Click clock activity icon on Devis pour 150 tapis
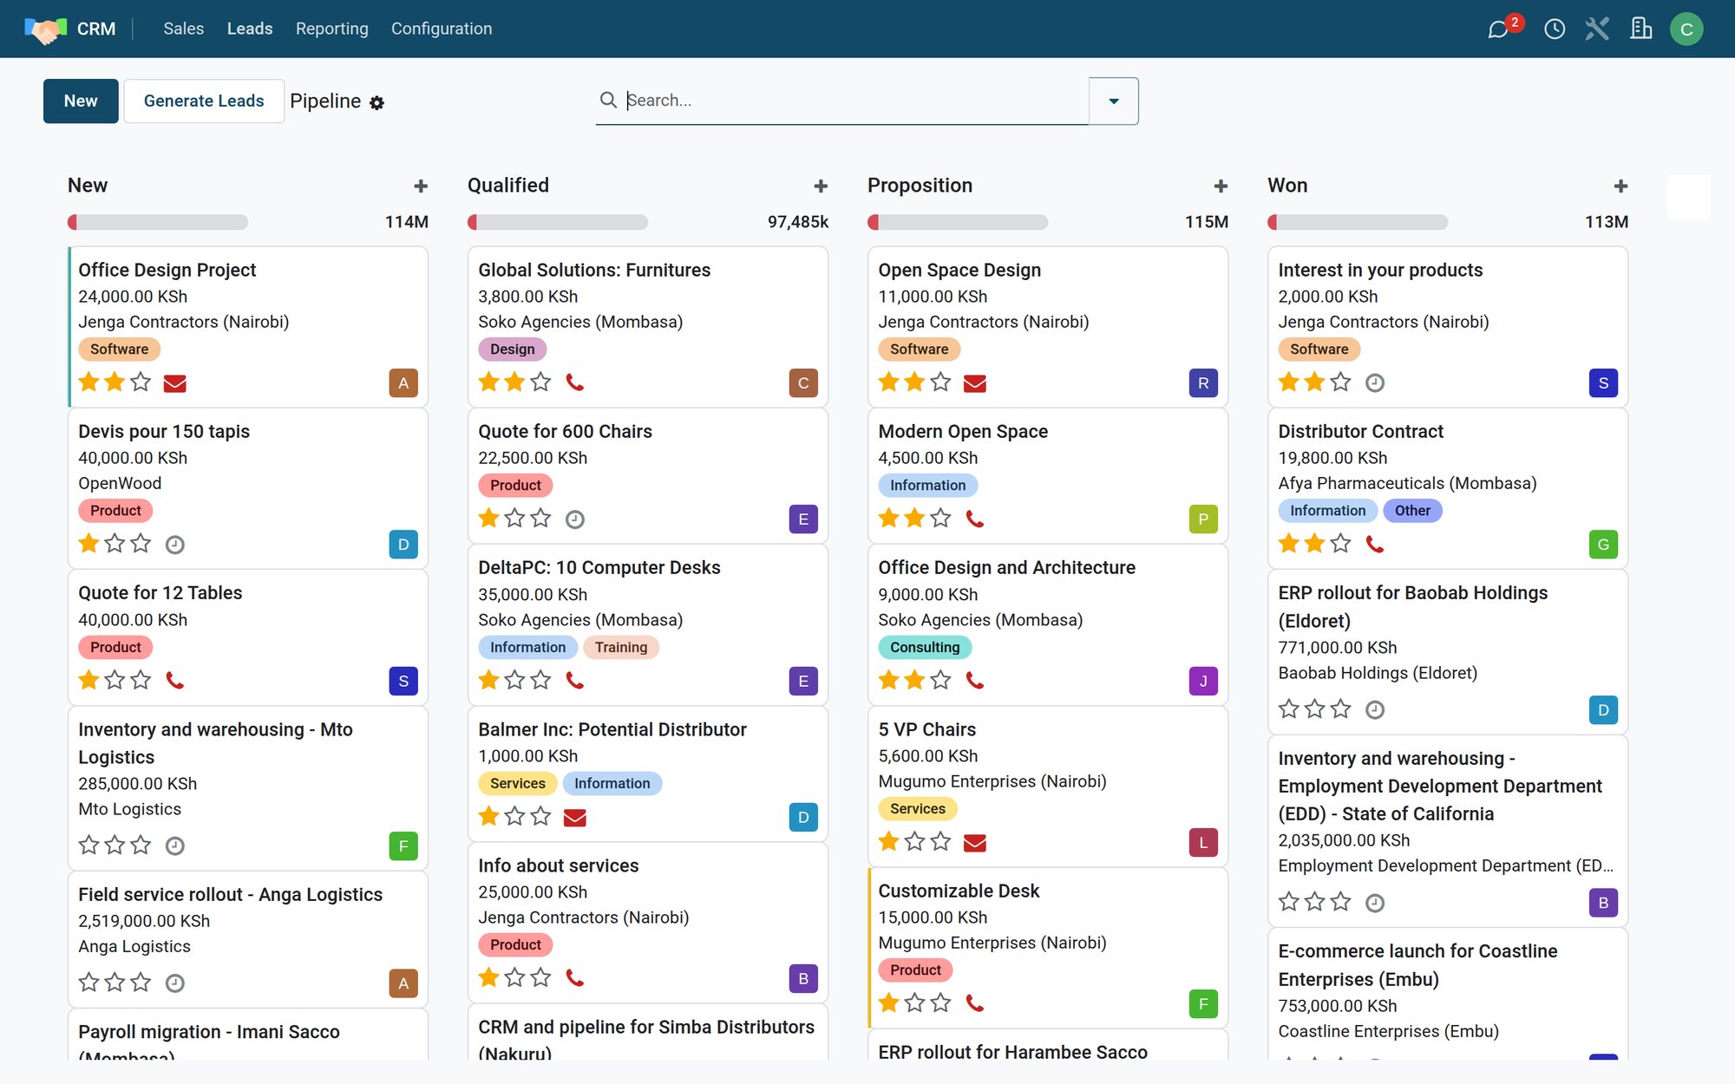 175,545
